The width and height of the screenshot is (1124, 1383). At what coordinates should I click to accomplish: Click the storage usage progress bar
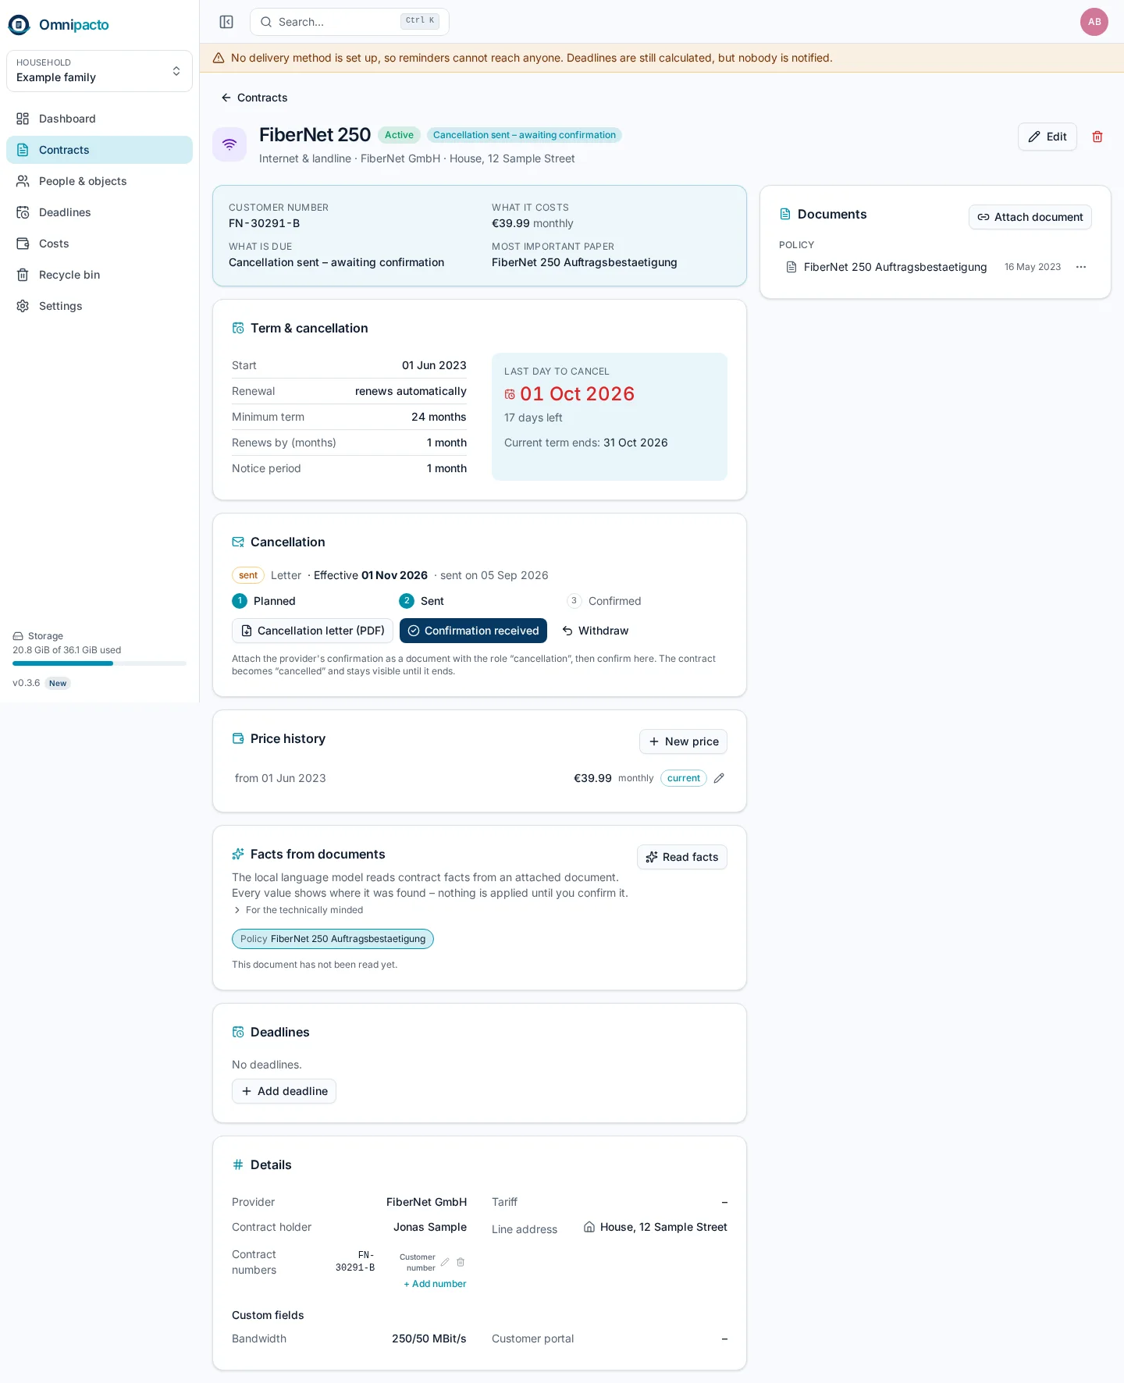(x=99, y=663)
